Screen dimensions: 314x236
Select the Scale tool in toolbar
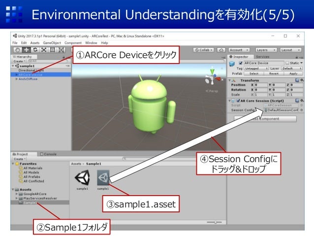coord(44,50)
